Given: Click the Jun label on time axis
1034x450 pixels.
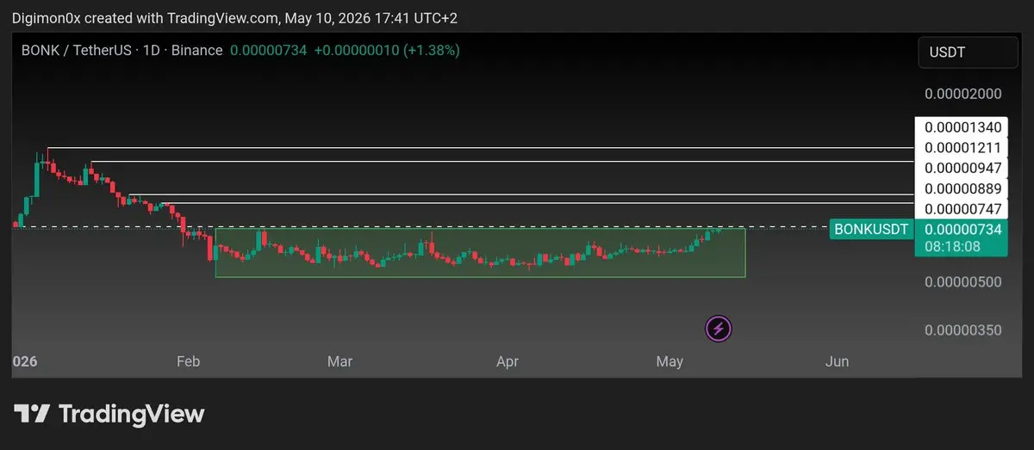Looking at the screenshot, I should (837, 361).
